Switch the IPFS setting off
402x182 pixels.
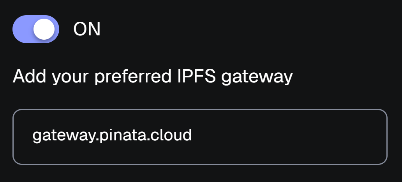pos(36,29)
